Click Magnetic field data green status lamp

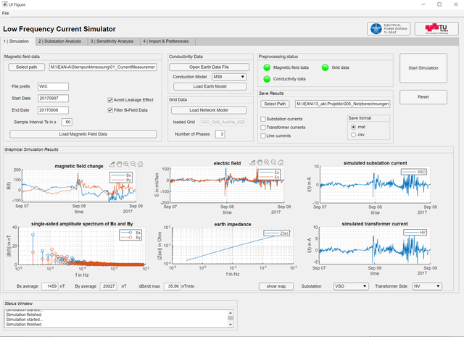[267, 67]
